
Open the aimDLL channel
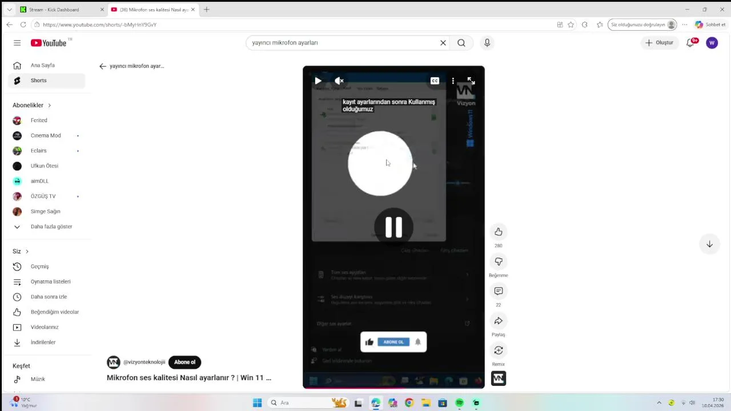coord(47,181)
